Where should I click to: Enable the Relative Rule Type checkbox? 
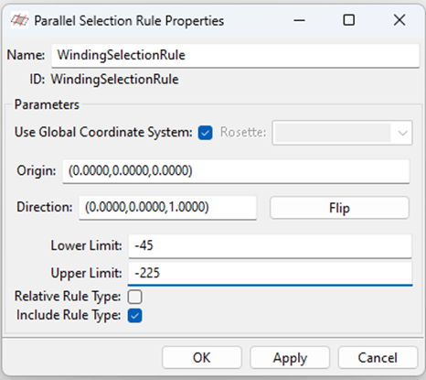134,297
